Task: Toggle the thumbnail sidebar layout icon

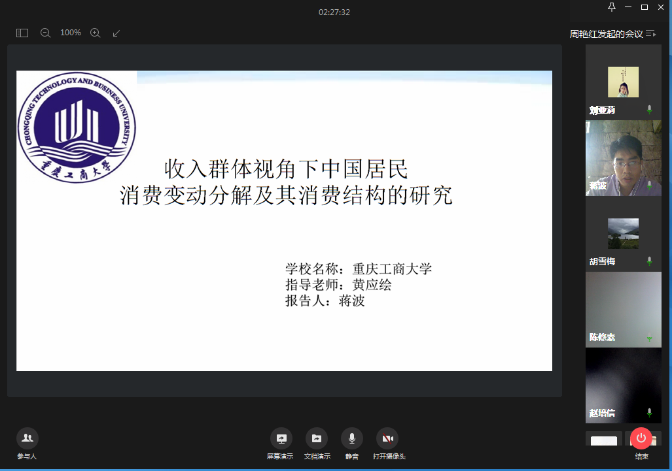Action: pos(22,33)
